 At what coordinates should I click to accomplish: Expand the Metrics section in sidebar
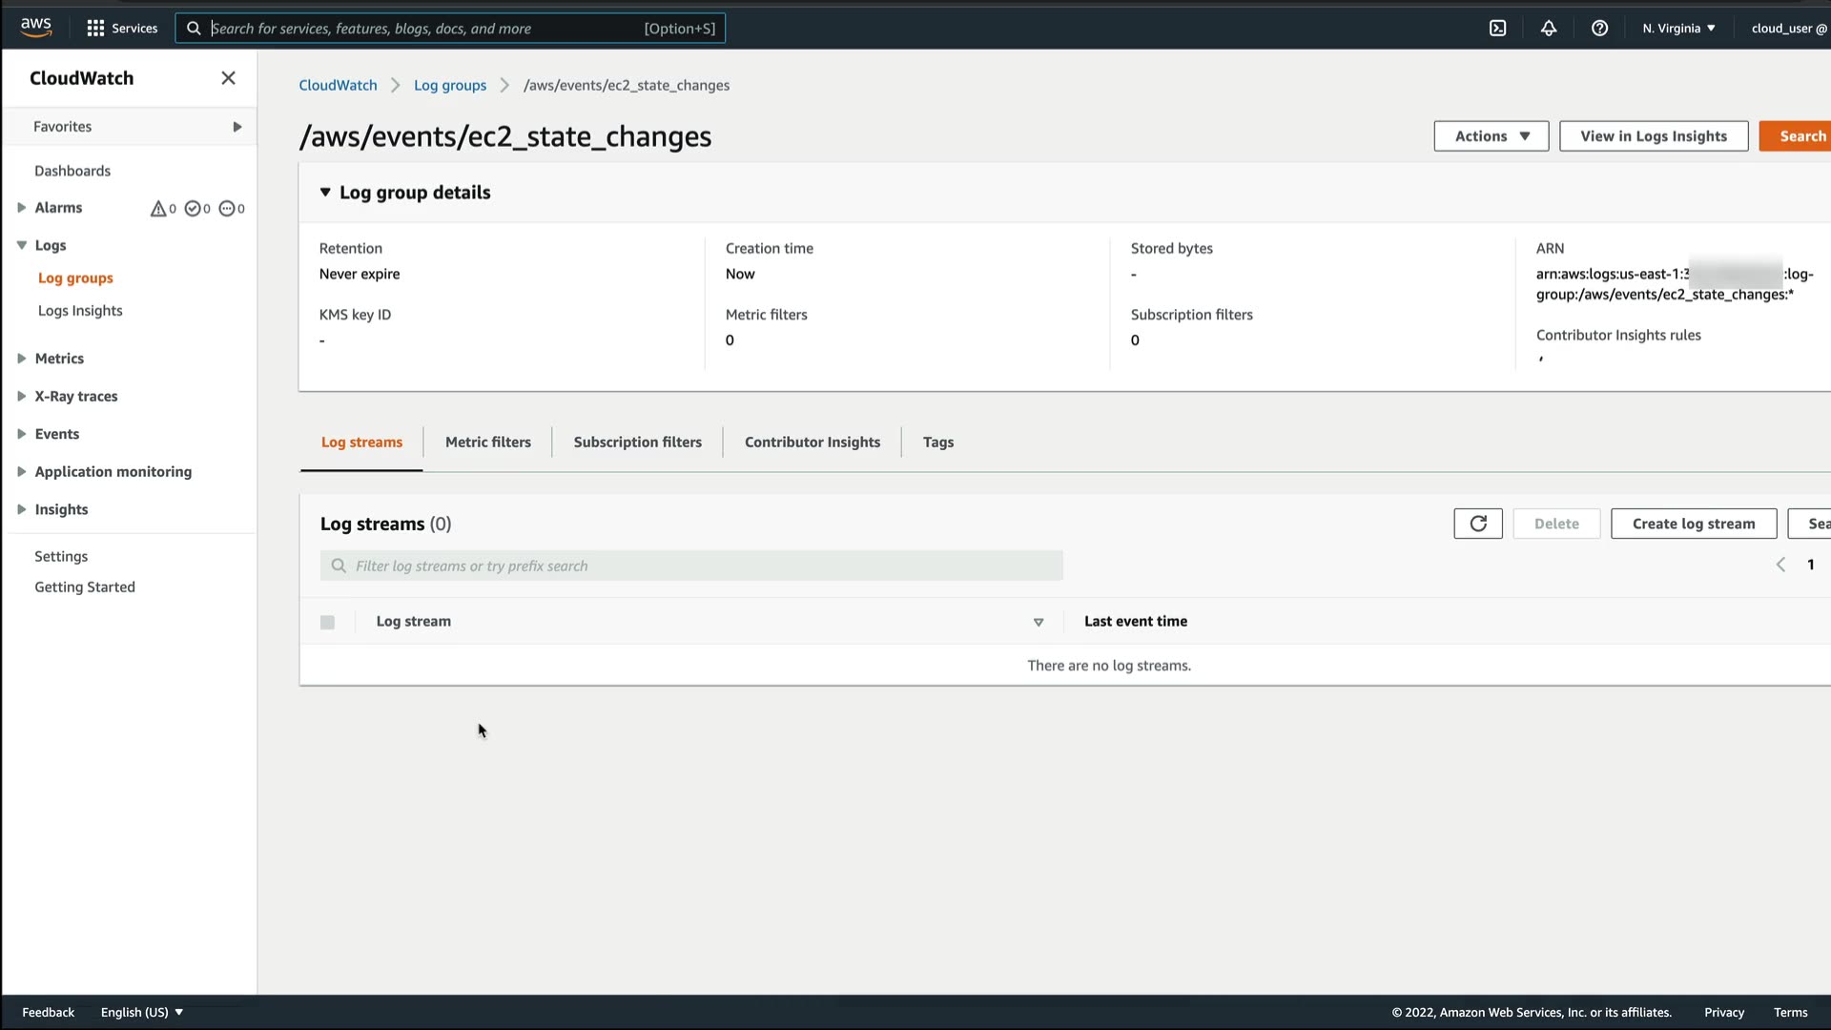click(x=22, y=359)
